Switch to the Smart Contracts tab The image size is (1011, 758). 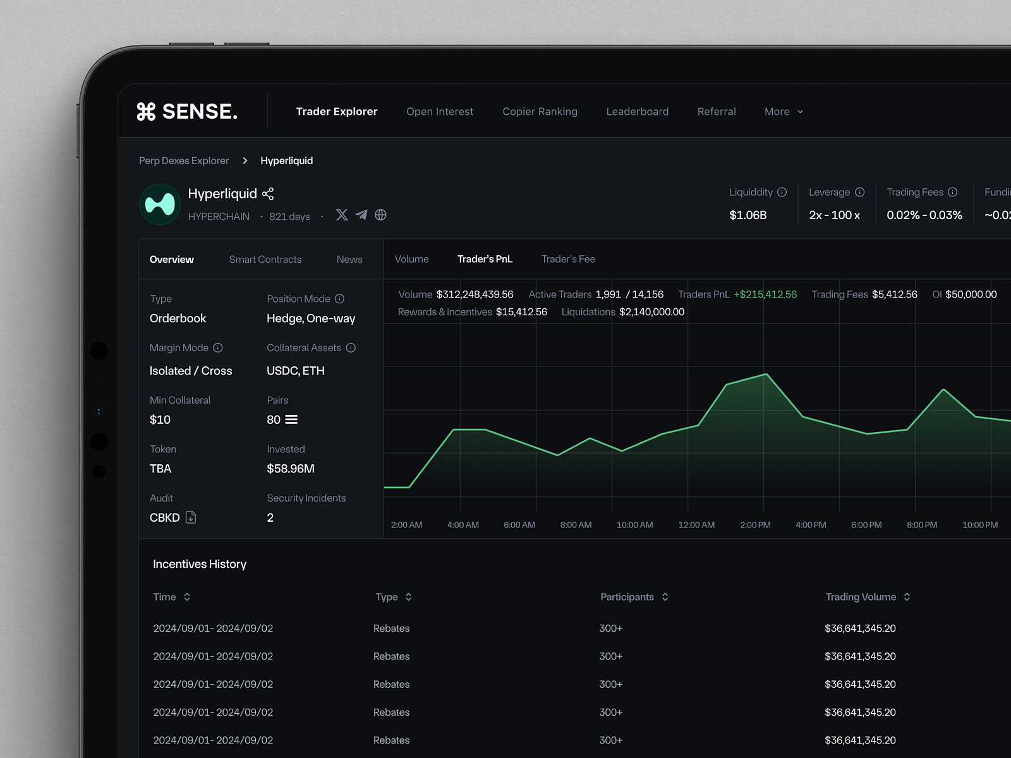tap(265, 259)
